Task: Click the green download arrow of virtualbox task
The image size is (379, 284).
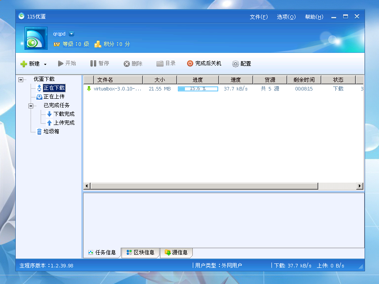Action: point(89,89)
